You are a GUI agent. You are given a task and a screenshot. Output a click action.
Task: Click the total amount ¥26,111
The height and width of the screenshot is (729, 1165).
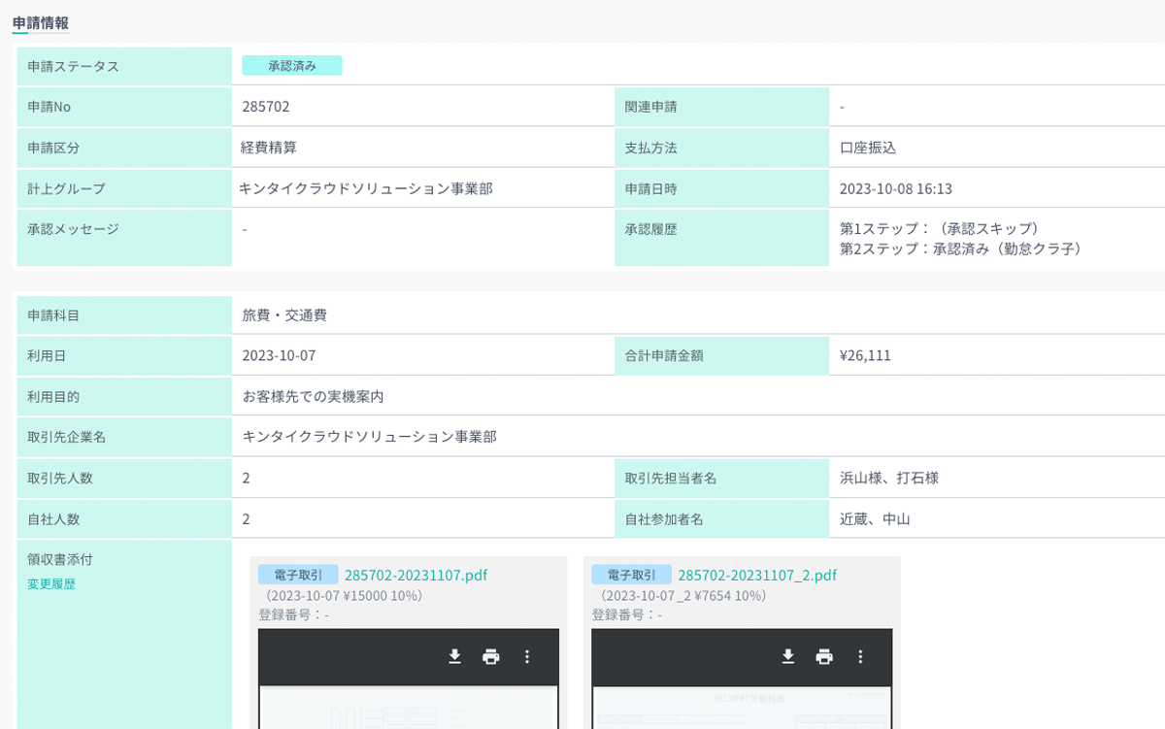865,355
